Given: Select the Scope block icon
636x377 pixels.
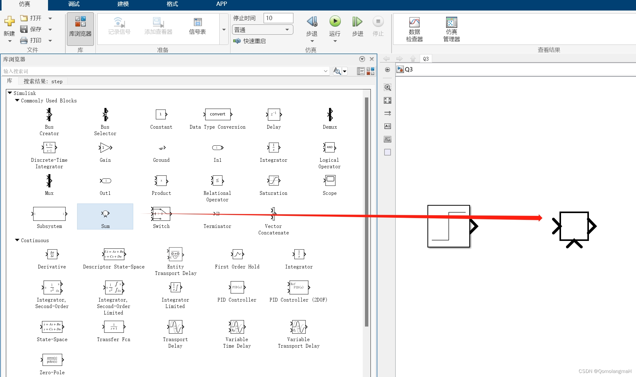Looking at the screenshot, I should point(330,181).
